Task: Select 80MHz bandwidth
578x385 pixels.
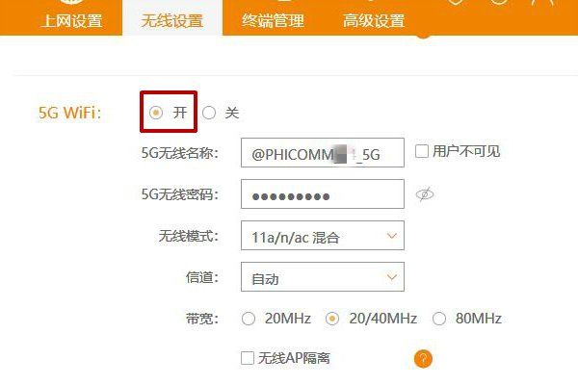Action: pos(439,319)
